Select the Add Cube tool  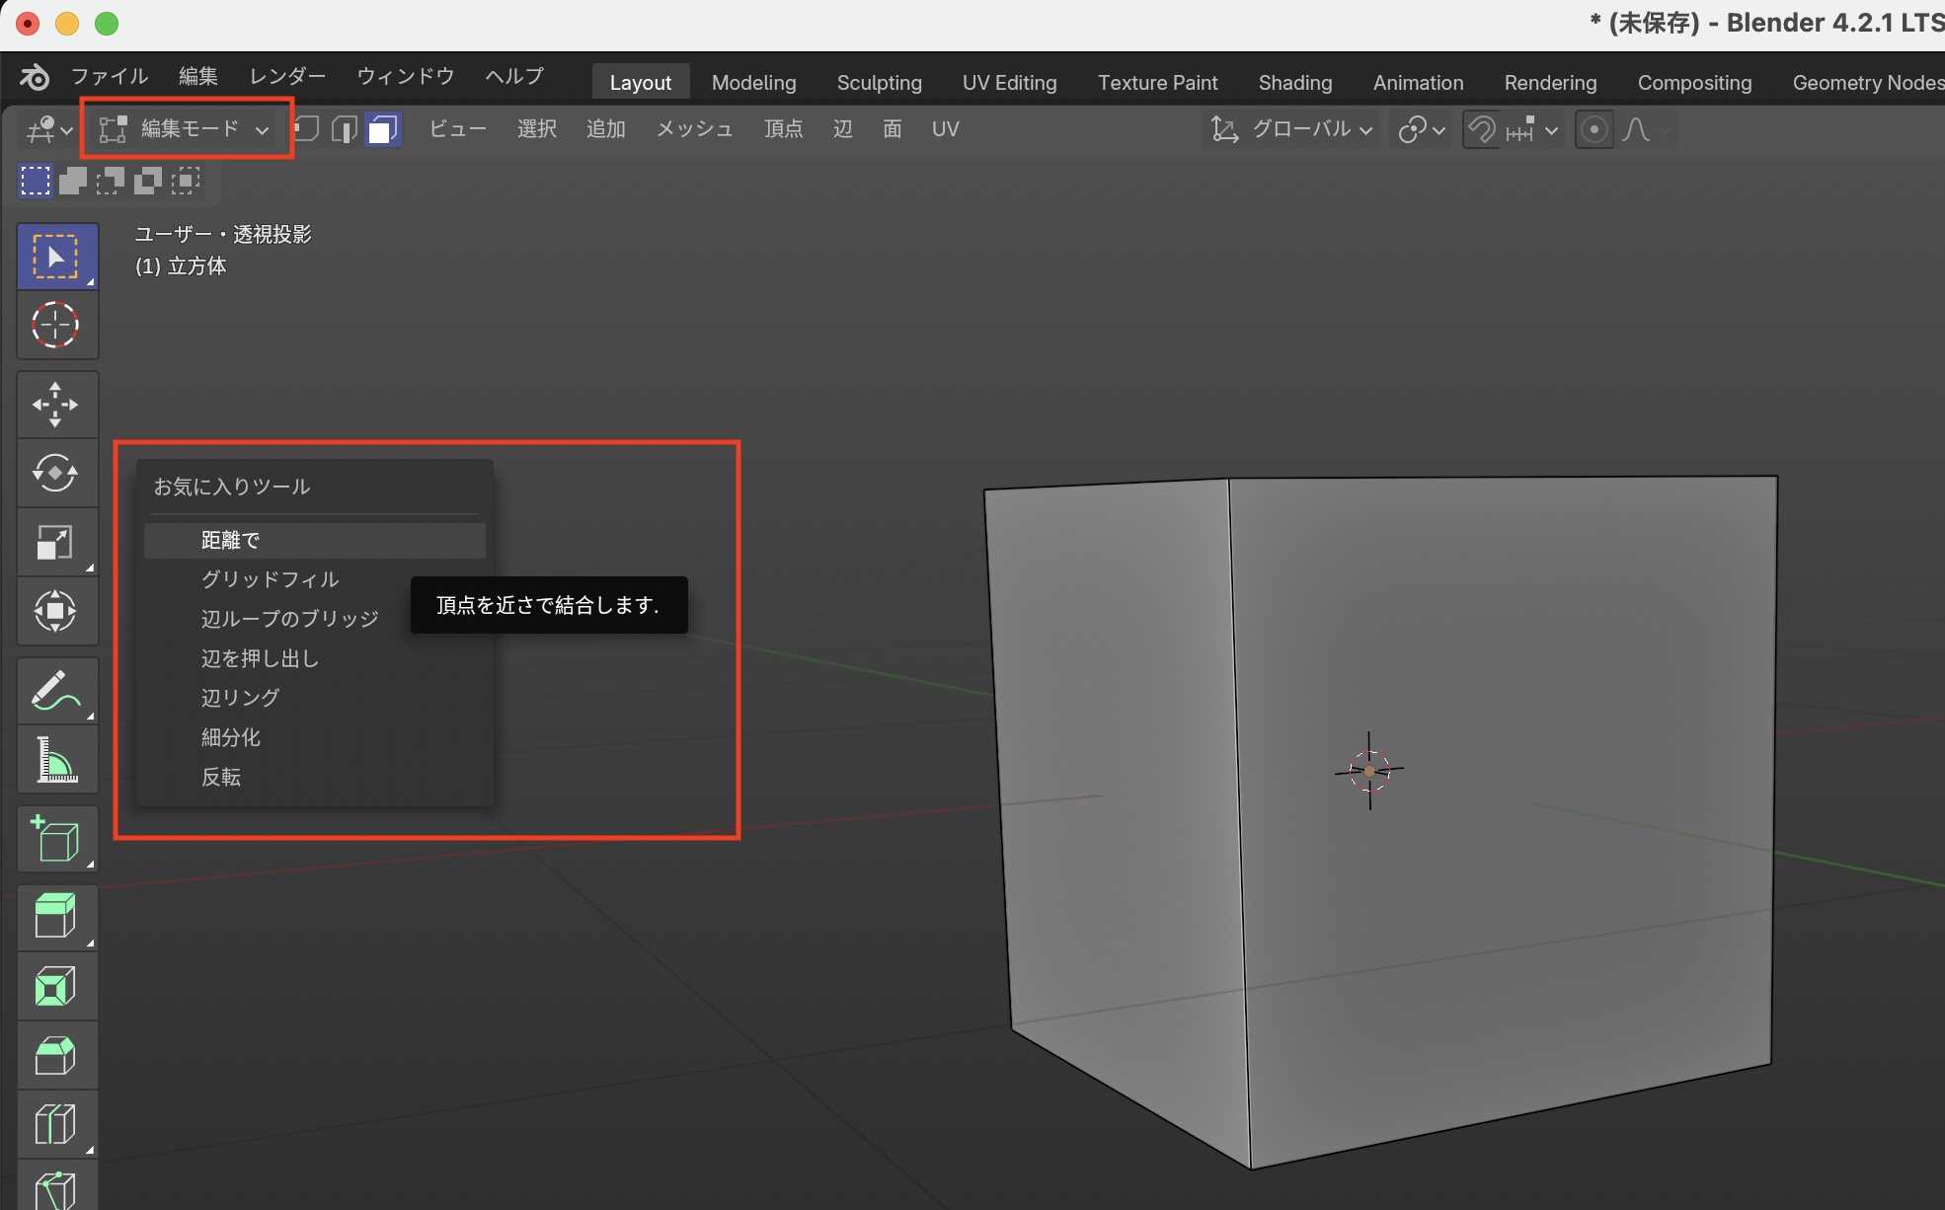point(55,839)
